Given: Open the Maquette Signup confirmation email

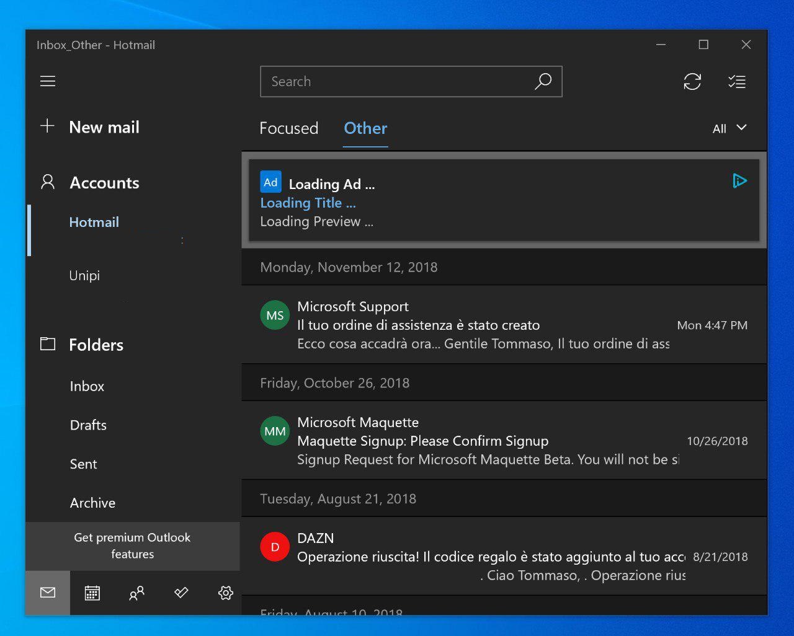Looking at the screenshot, I should coord(504,441).
